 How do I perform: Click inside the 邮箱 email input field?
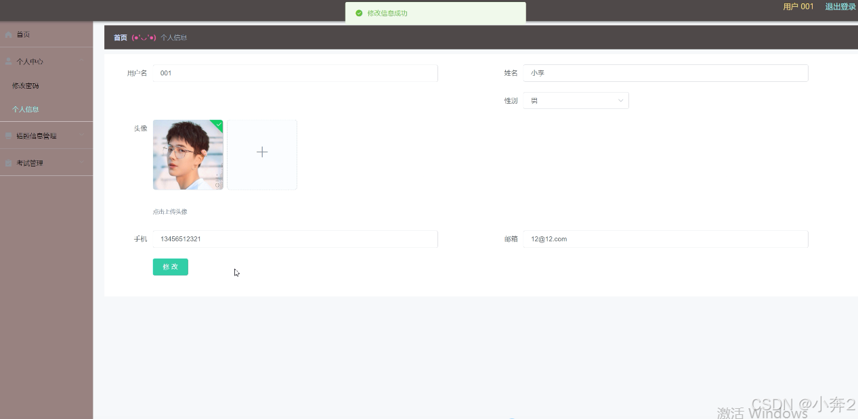coord(665,238)
